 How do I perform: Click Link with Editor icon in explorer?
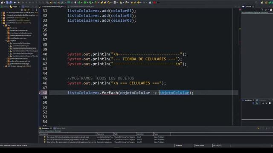pyautogui.click(x=25, y=10)
